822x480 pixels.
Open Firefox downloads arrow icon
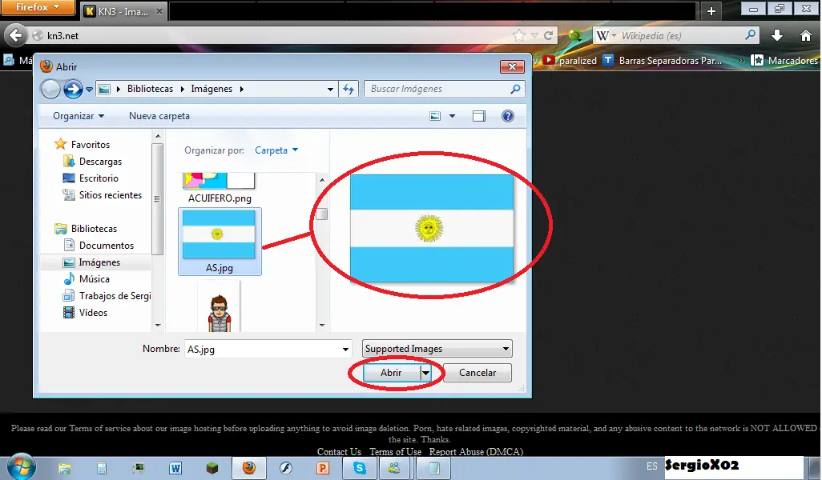coord(777,35)
